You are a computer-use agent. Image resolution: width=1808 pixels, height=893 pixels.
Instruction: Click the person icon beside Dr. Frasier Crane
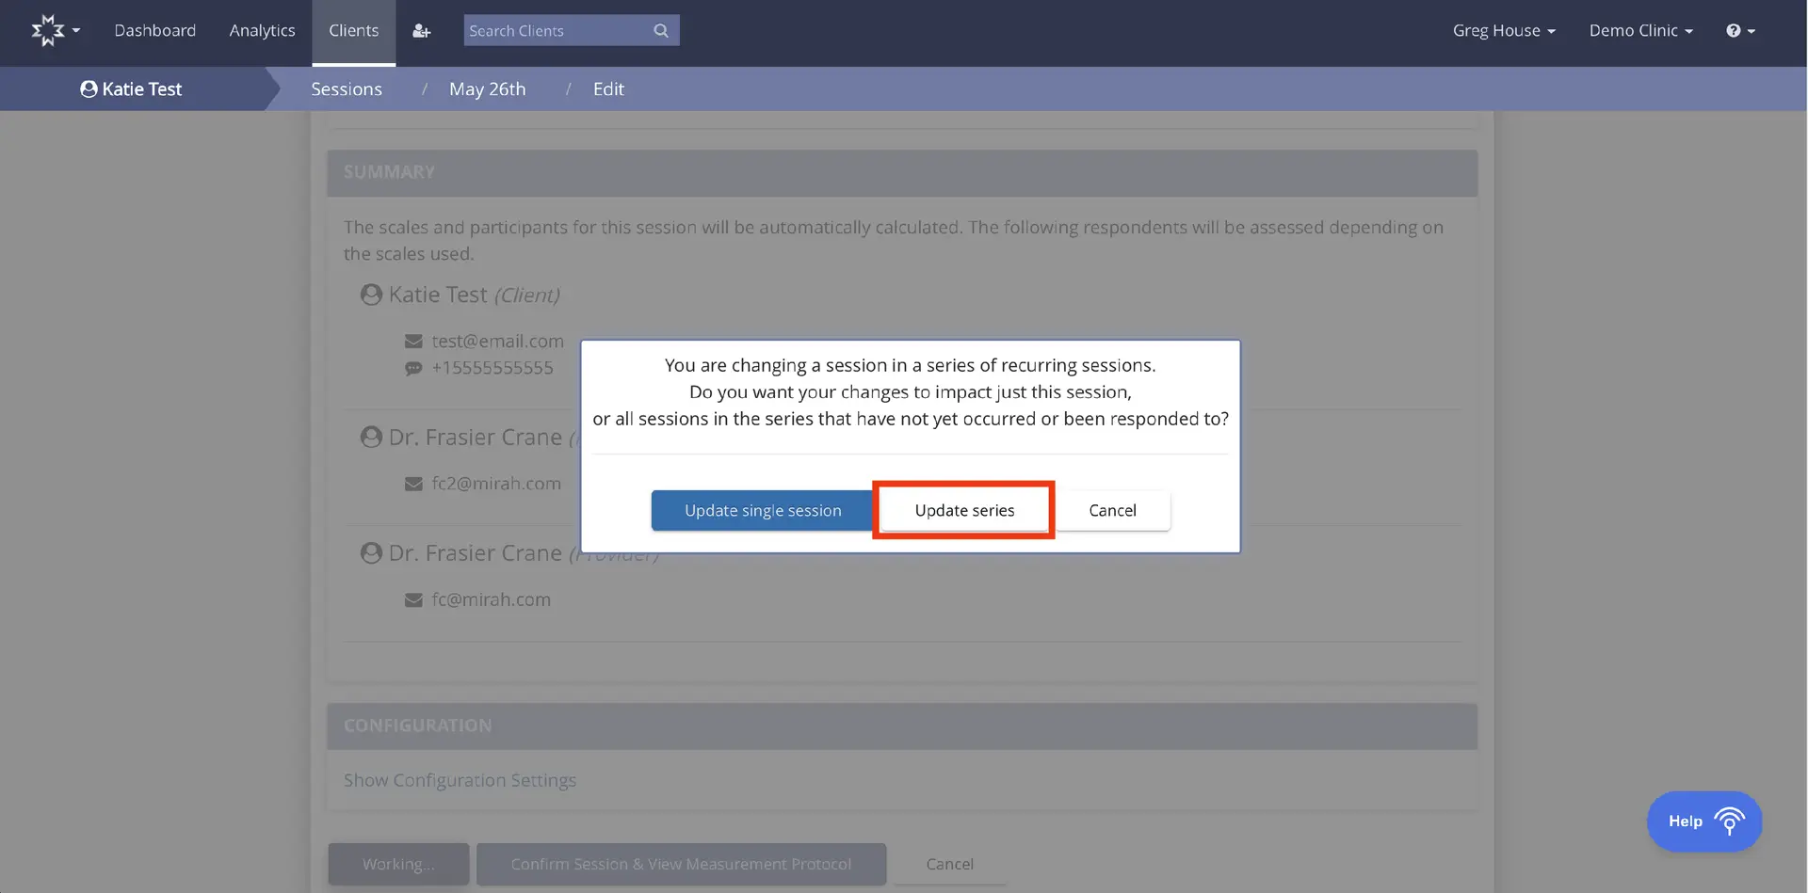[370, 437]
